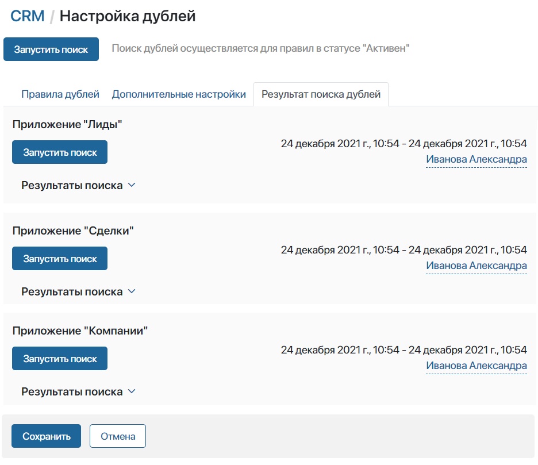Image resolution: width=538 pixels, height=465 pixels.
Task: Switch to the Правила дублей tab
Action: [x=60, y=94]
